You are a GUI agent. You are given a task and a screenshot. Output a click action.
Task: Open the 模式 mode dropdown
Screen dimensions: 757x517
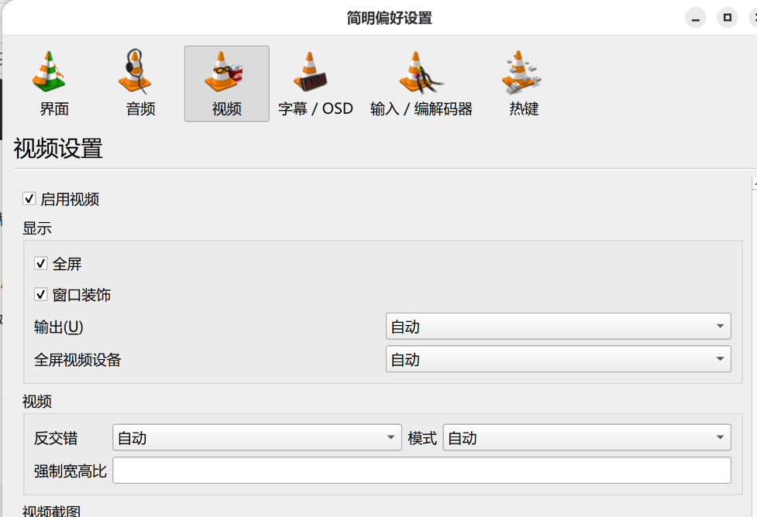click(x=587, y=437)
